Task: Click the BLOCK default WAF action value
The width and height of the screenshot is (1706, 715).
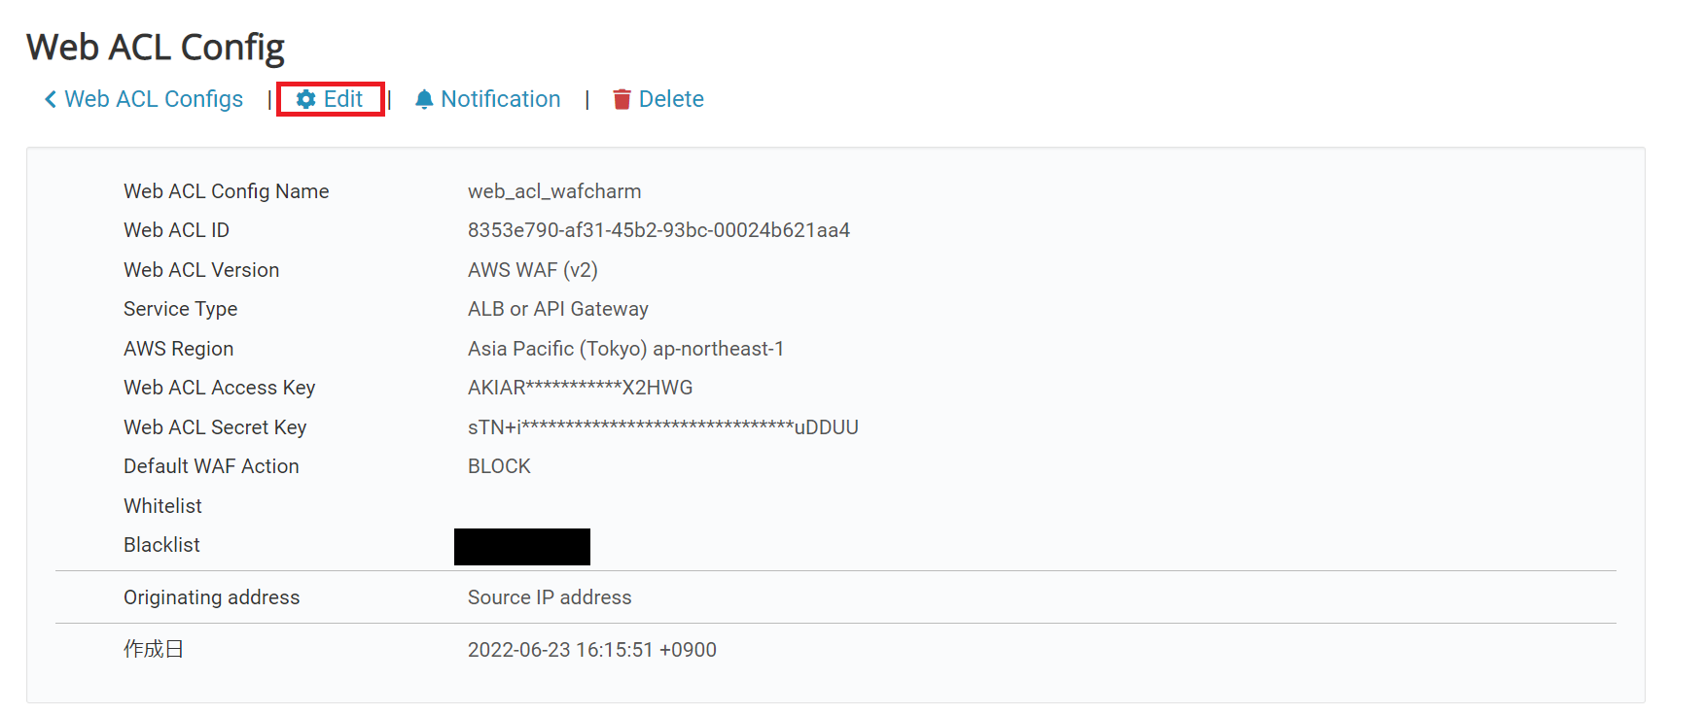Action: 498,465
